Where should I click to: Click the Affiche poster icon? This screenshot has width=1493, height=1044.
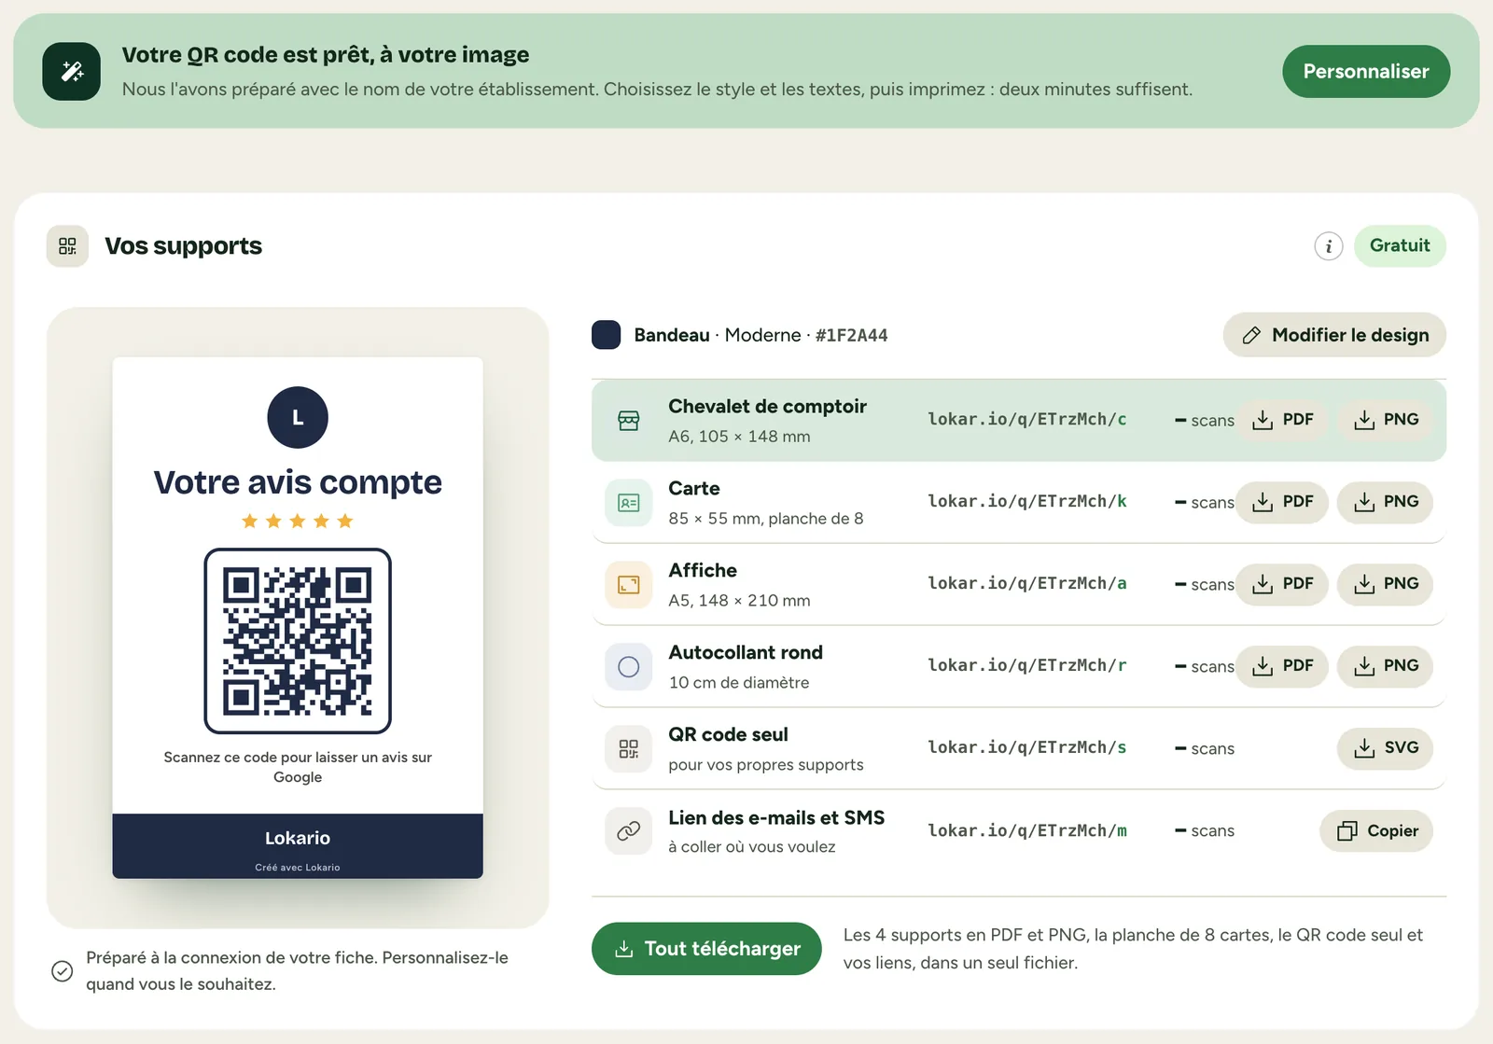[x=629, y=585]
